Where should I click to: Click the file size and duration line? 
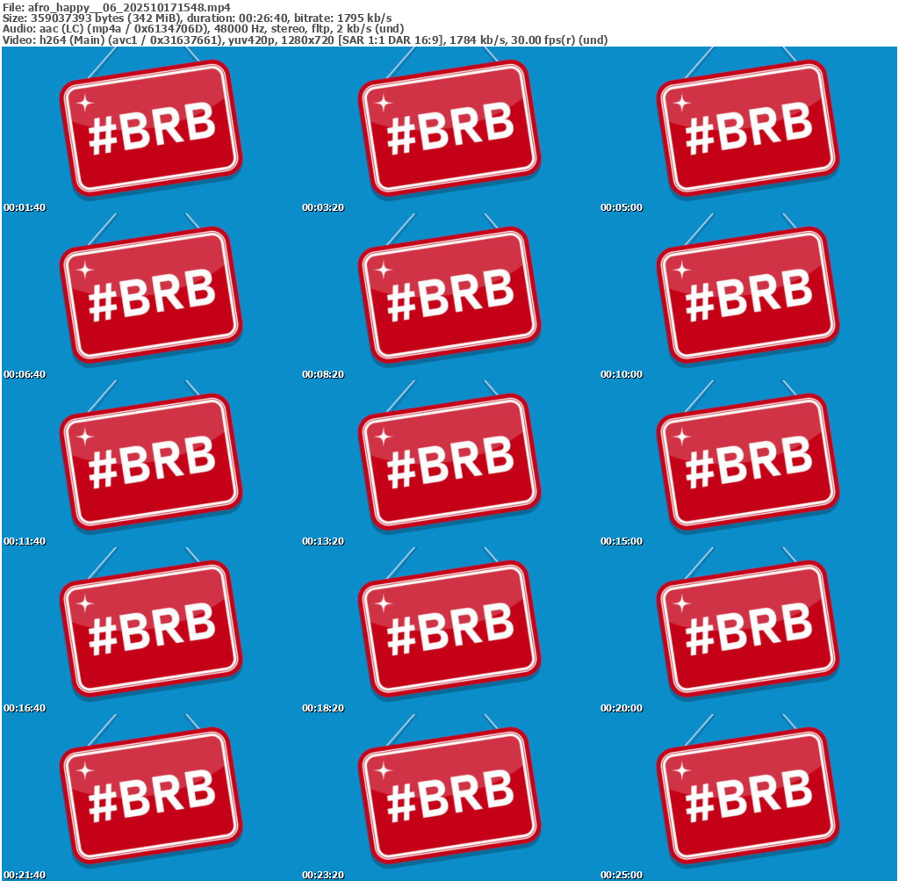click(198, 18)
